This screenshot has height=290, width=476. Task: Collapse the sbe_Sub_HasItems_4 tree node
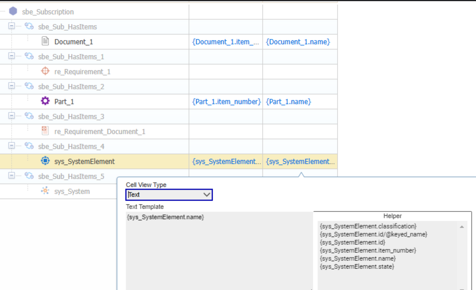coord(12,146)
